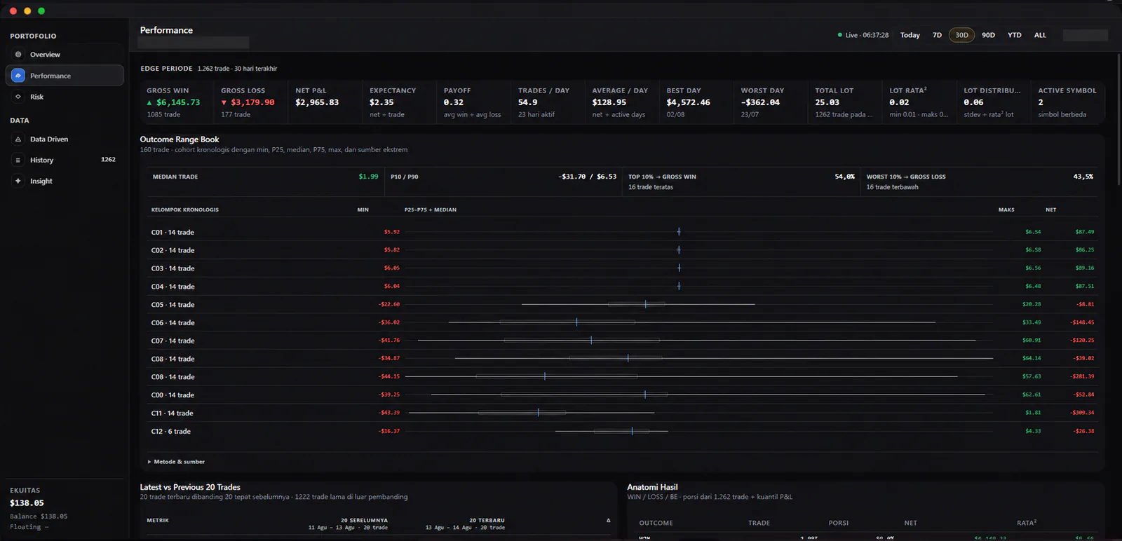
Task: Open the Worst Day -$362.04 card
Action: pyautogui.click(x=771, y=102)
